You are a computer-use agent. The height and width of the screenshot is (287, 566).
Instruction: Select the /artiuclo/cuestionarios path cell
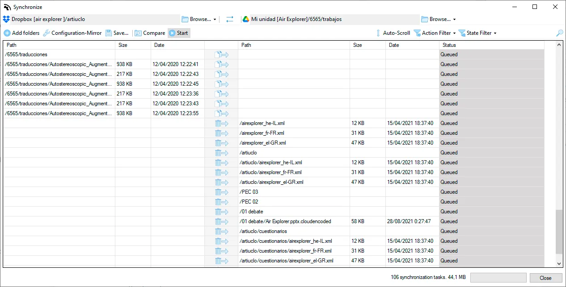pyautogui.click(x=294, y=231)
